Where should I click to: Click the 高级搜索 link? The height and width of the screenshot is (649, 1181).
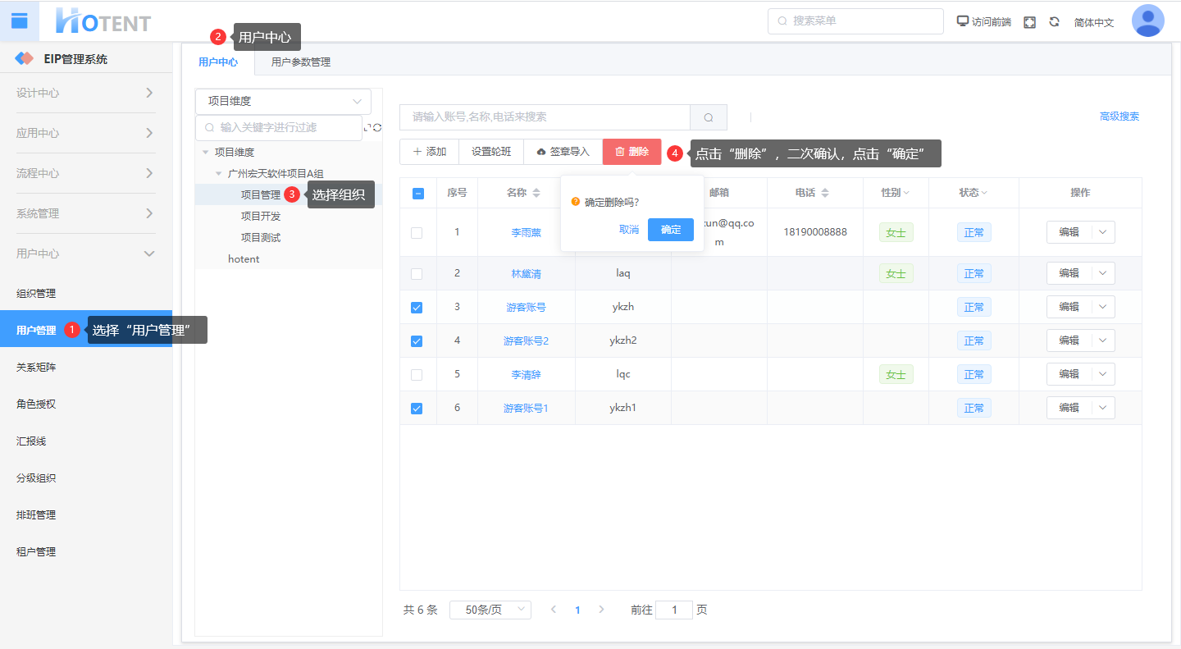1119,117
